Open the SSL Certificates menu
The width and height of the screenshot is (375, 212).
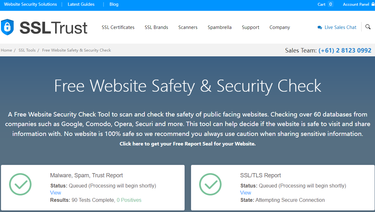point(118,27)
